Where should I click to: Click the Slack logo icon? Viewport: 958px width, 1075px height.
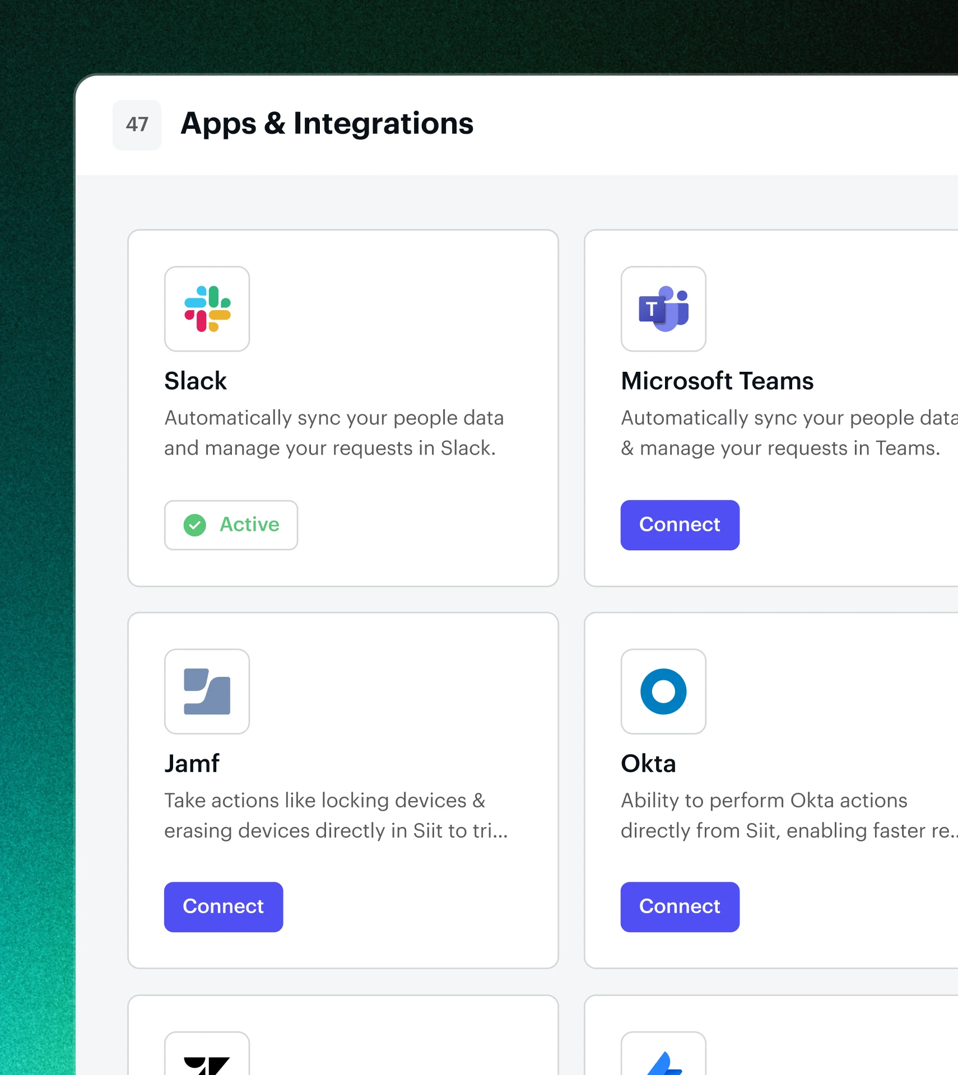[207, 309]
